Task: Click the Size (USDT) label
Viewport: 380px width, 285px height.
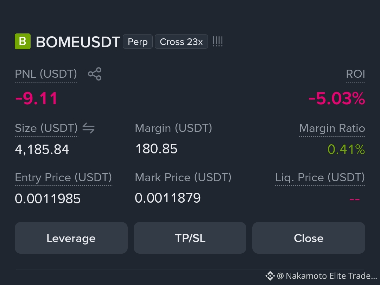Action: coord(46,128)
